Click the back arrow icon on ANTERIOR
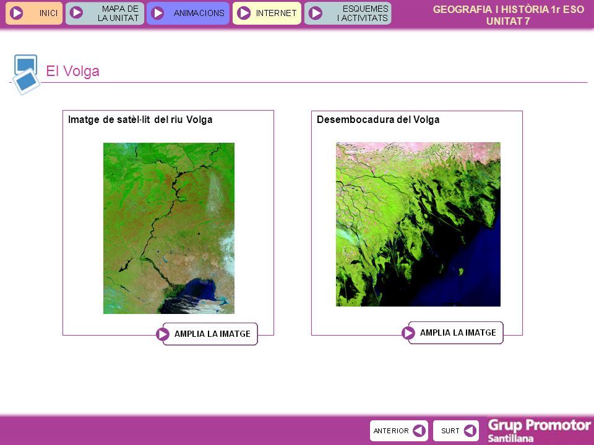The height and width of the screenshot is (445, 594). [419, 431]
